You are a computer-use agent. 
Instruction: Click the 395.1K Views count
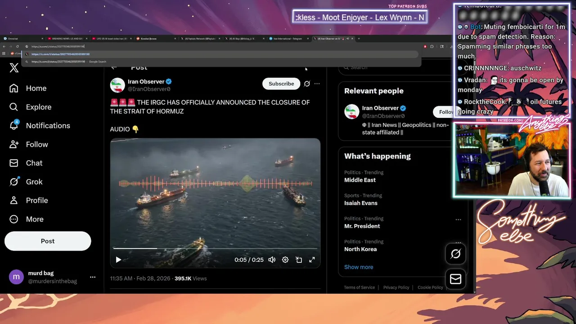tap(190, 279)
